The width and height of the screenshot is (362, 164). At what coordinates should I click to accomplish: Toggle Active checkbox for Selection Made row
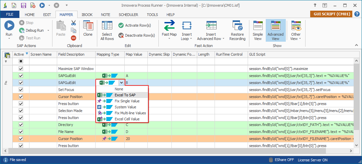click(21, 111)
